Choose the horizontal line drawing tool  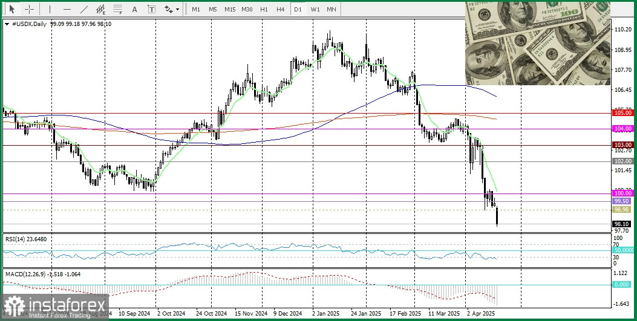pos(67,9)
